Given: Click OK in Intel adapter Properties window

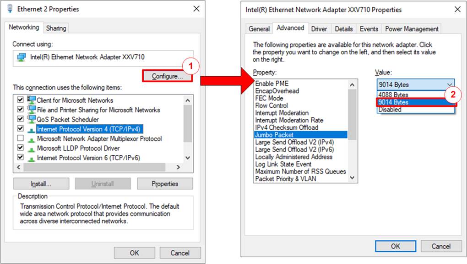Looking at the screenshot, I should click(396, 246).
